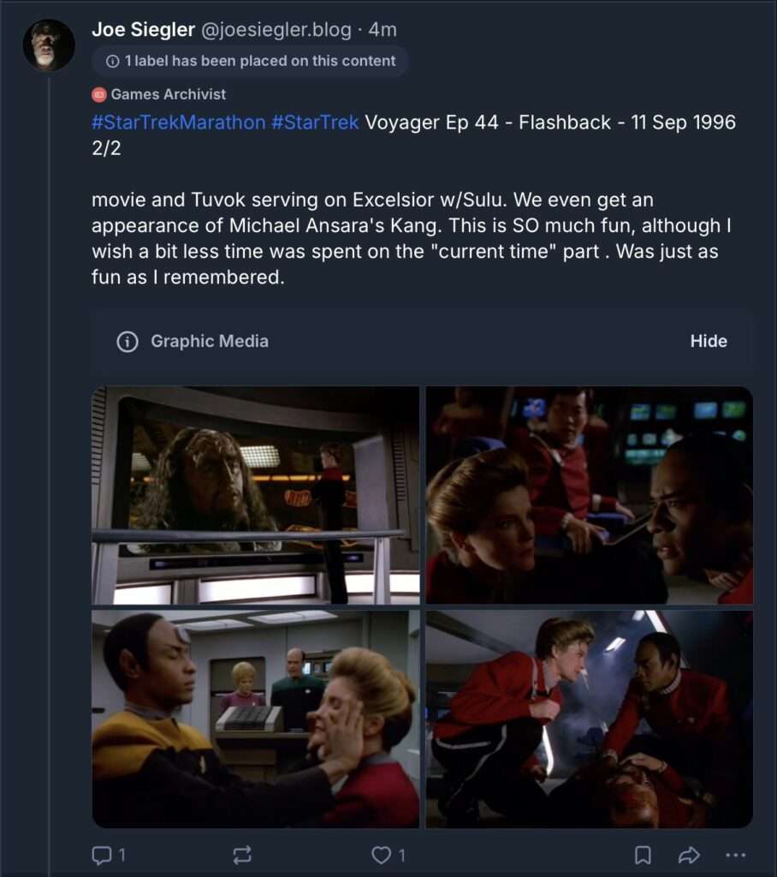Open the '1 label has been placed' notice

point(250,61)
